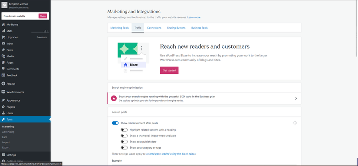The image size is (358, 166).
Task: Enable Show a thumbnail image where available
Action: coord(124,136)
